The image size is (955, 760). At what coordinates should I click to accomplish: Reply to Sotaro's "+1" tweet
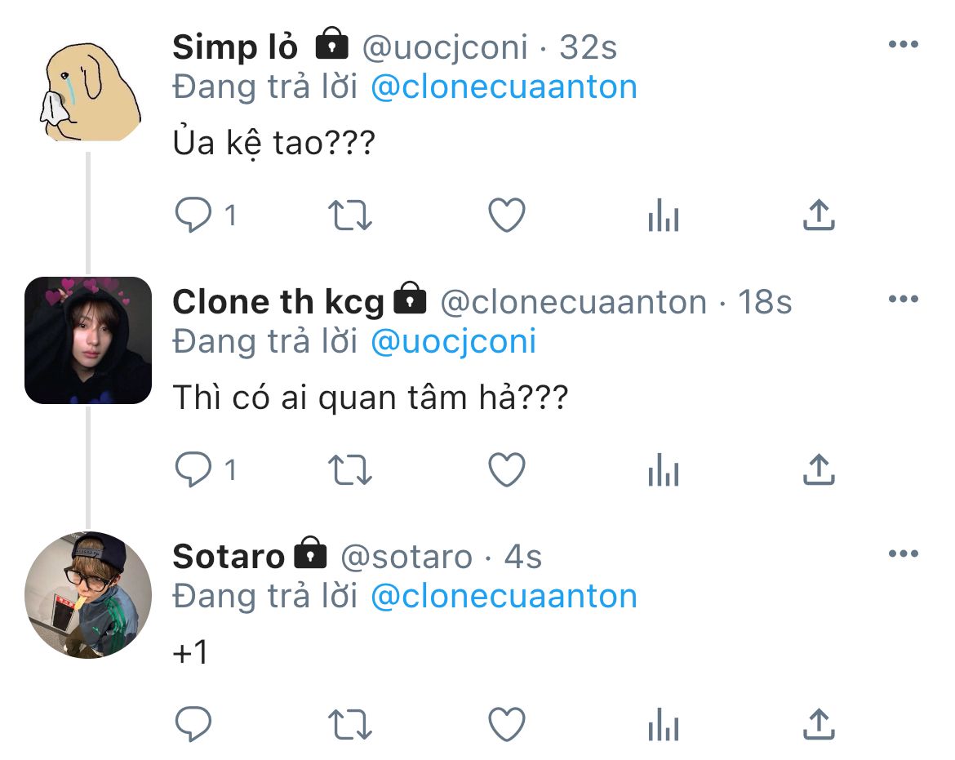194,723
